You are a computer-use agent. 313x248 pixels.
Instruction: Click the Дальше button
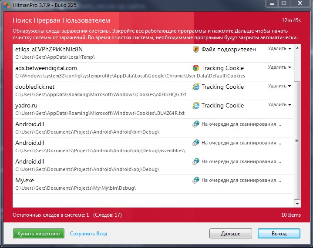(x=231, y=234)
